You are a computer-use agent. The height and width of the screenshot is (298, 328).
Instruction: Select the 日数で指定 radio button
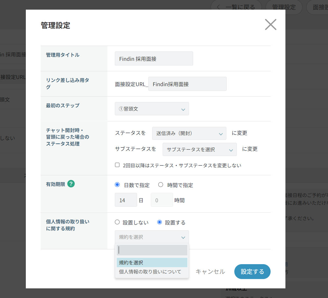pyautogui.click(x=117, y=185)
